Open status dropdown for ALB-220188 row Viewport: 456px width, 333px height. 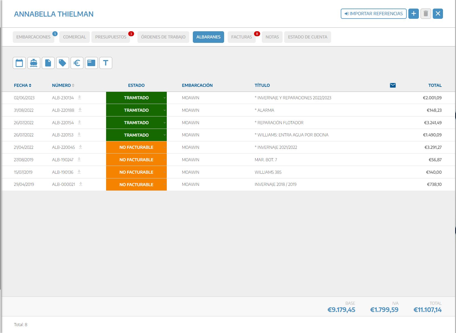(x=164, y=110)
